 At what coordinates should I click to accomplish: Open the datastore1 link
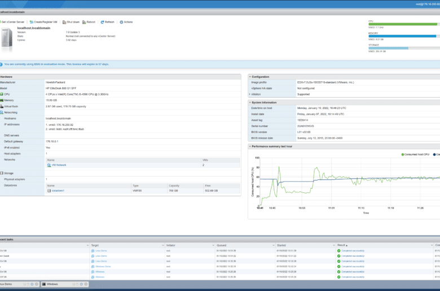58,191
